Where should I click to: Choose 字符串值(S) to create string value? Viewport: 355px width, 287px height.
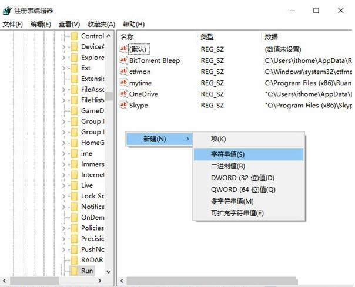[x=249, y=154]
